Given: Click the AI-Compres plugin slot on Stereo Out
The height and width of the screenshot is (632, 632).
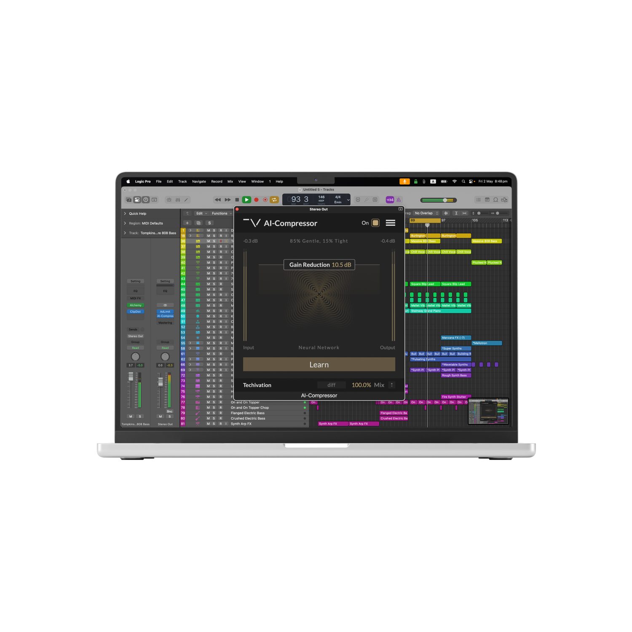Looking at the screenshot, I should click(165, 316).
